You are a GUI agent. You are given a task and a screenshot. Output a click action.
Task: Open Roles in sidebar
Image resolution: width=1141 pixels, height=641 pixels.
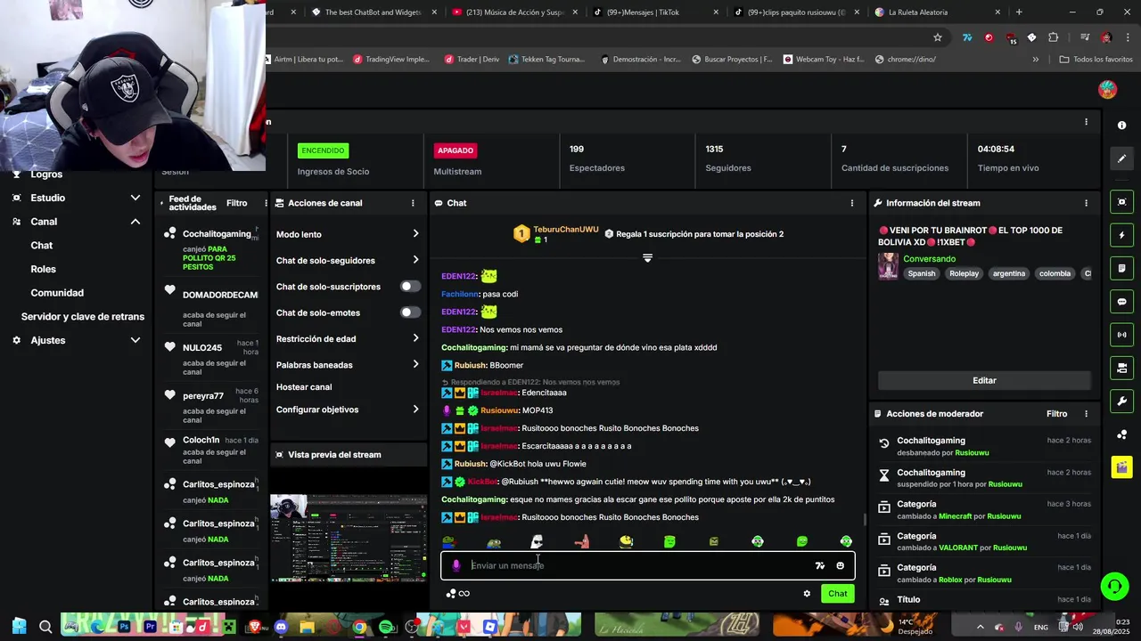click(44, 269)
